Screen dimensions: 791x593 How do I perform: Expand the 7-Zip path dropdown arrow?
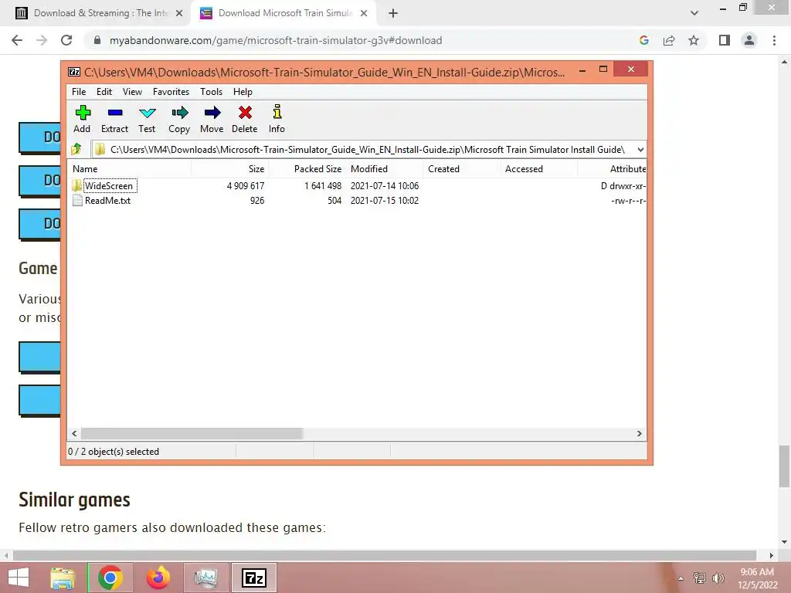click(x=640, y=149)
